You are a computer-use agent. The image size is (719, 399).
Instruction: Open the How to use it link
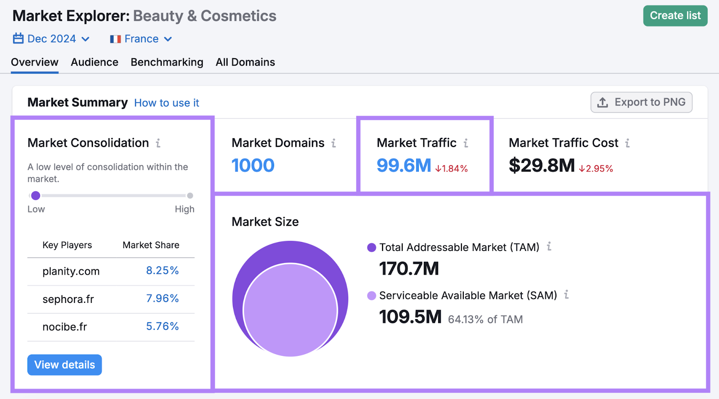pyautogui.click(x=166, y=103)
